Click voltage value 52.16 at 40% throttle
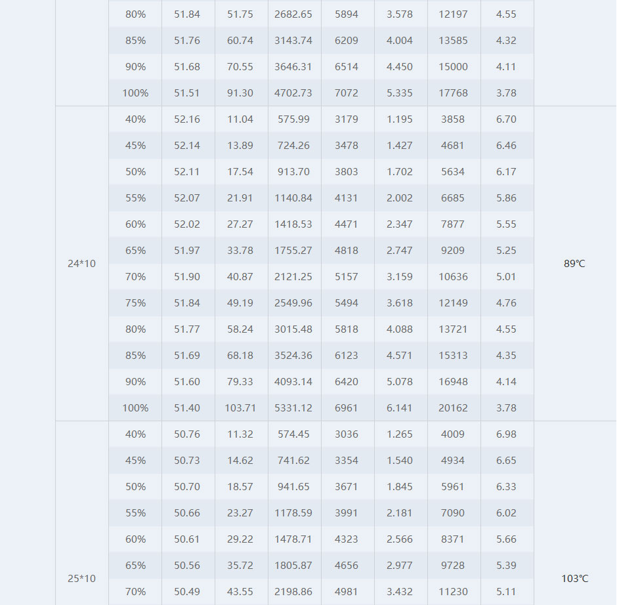Viewport: 617px width, 605px height. click(x=187, y=119)
